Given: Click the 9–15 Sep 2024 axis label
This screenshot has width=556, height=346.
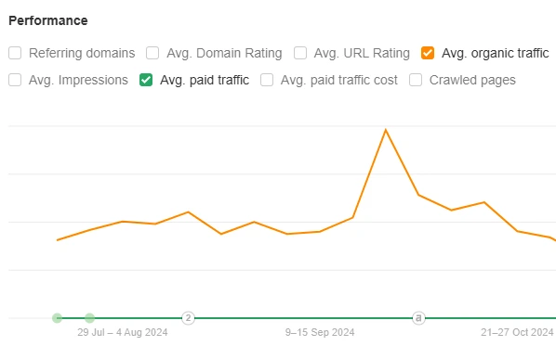Looking at the screenshot, I should pos(320,333).
